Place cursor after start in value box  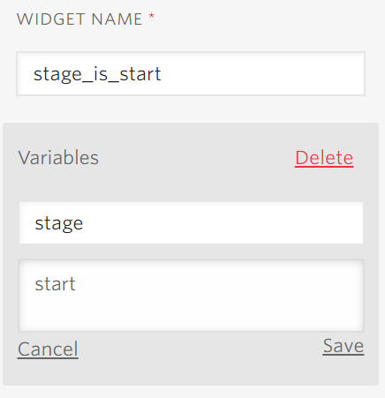click(x=77, y=284)
